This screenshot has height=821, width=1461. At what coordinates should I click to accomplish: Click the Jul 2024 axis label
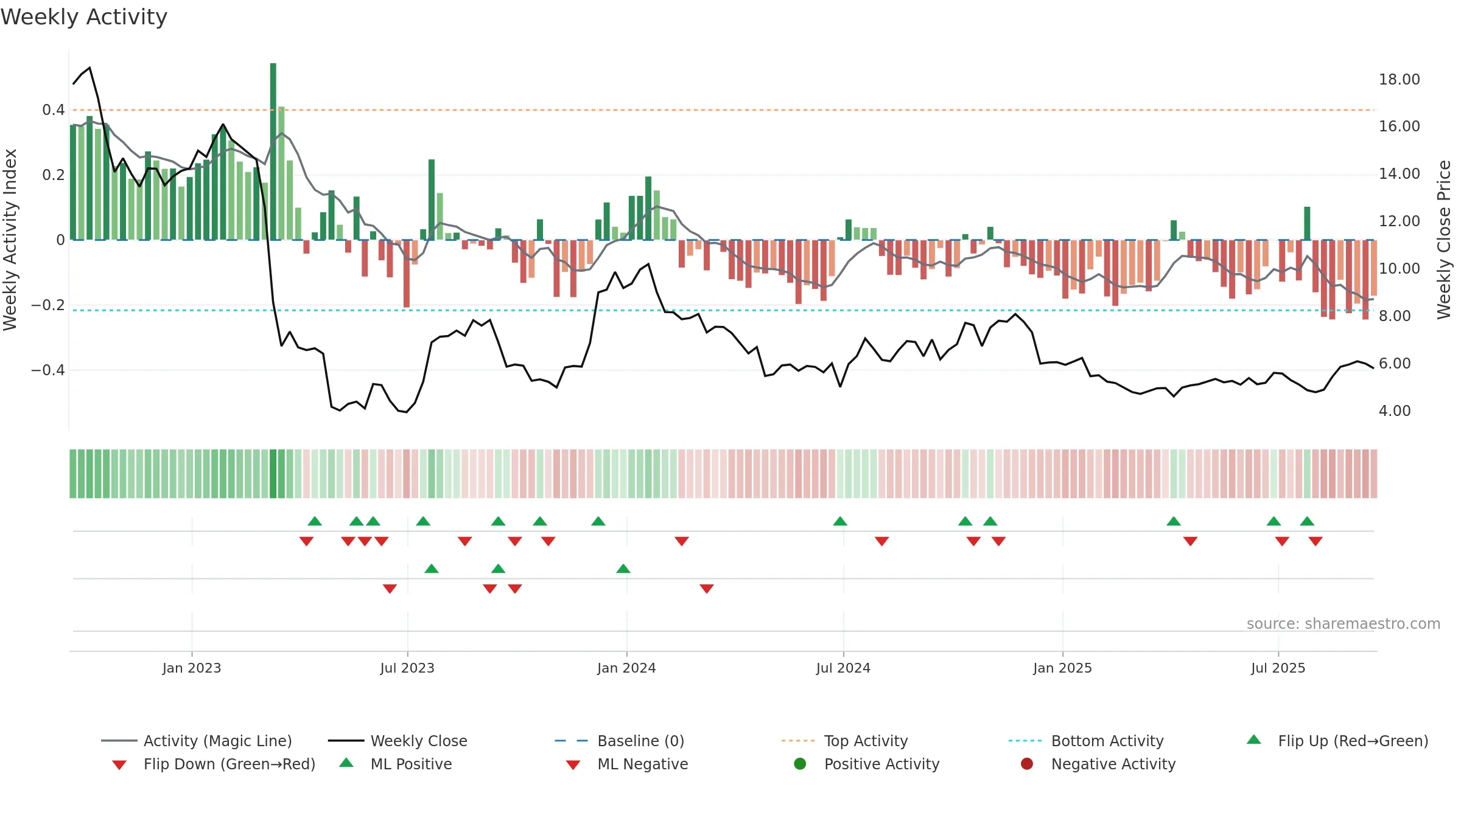point(843,668)
